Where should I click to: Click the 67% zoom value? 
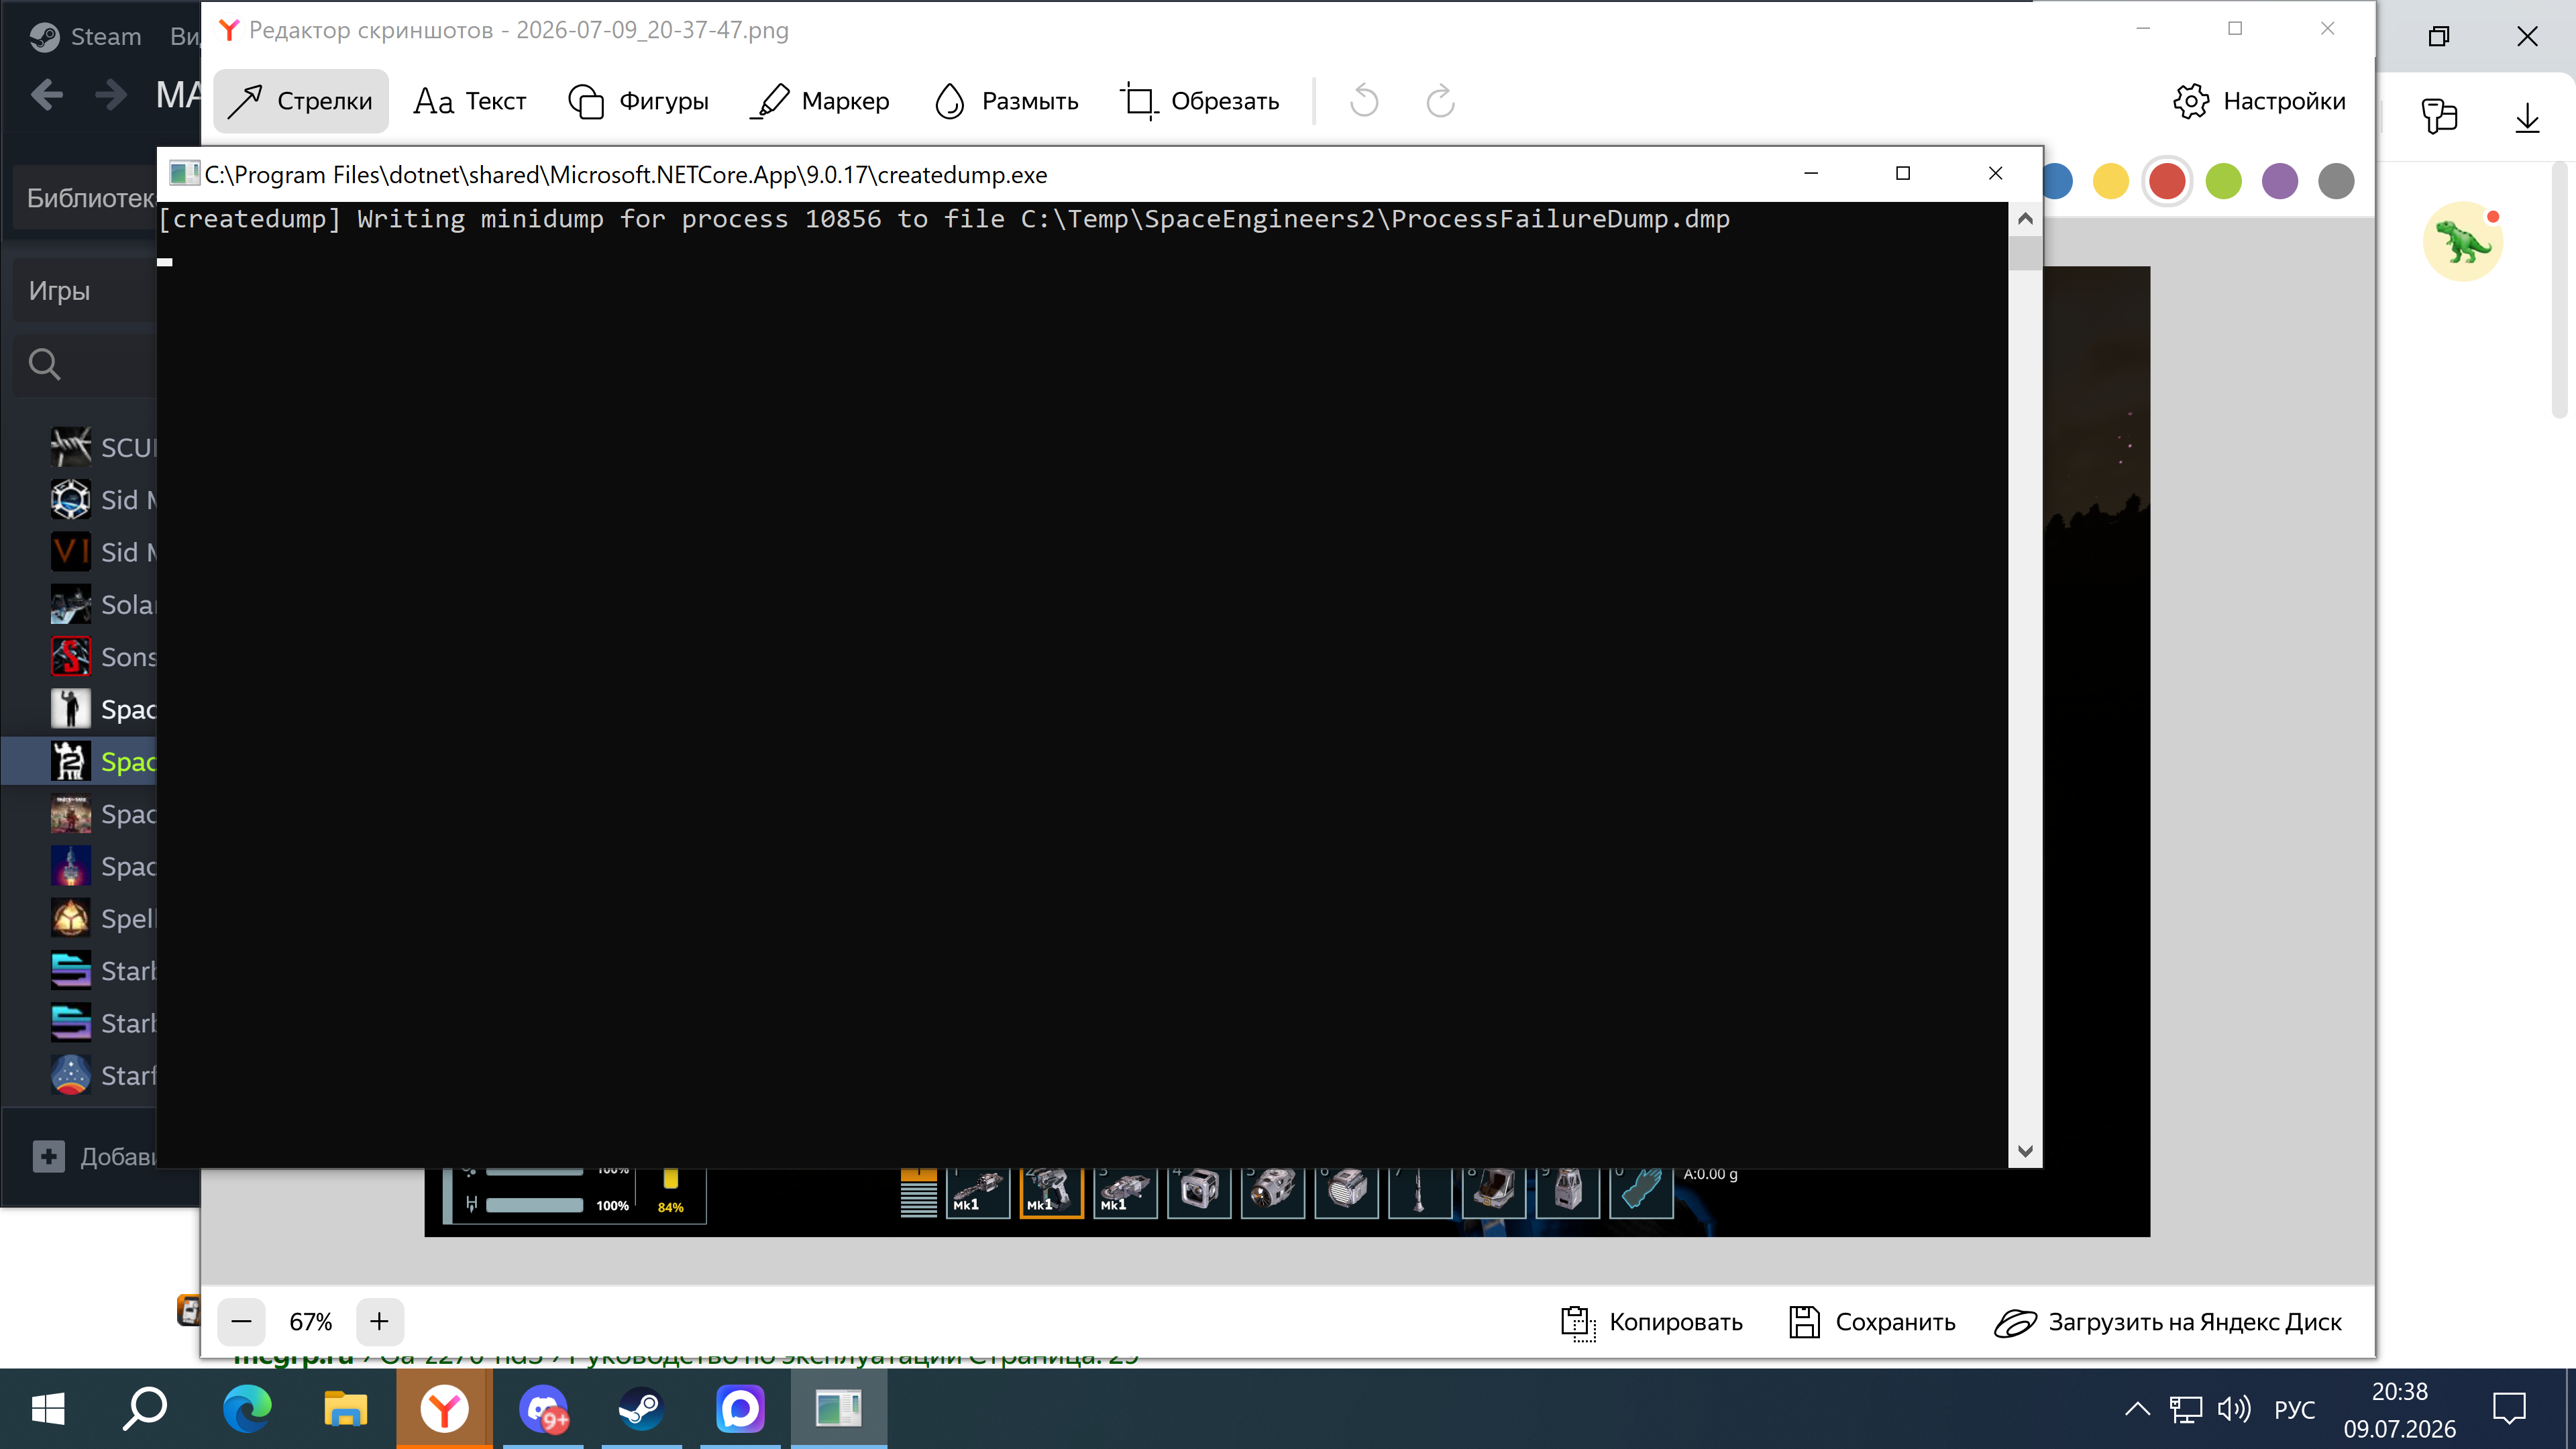tap(310, 1322)
